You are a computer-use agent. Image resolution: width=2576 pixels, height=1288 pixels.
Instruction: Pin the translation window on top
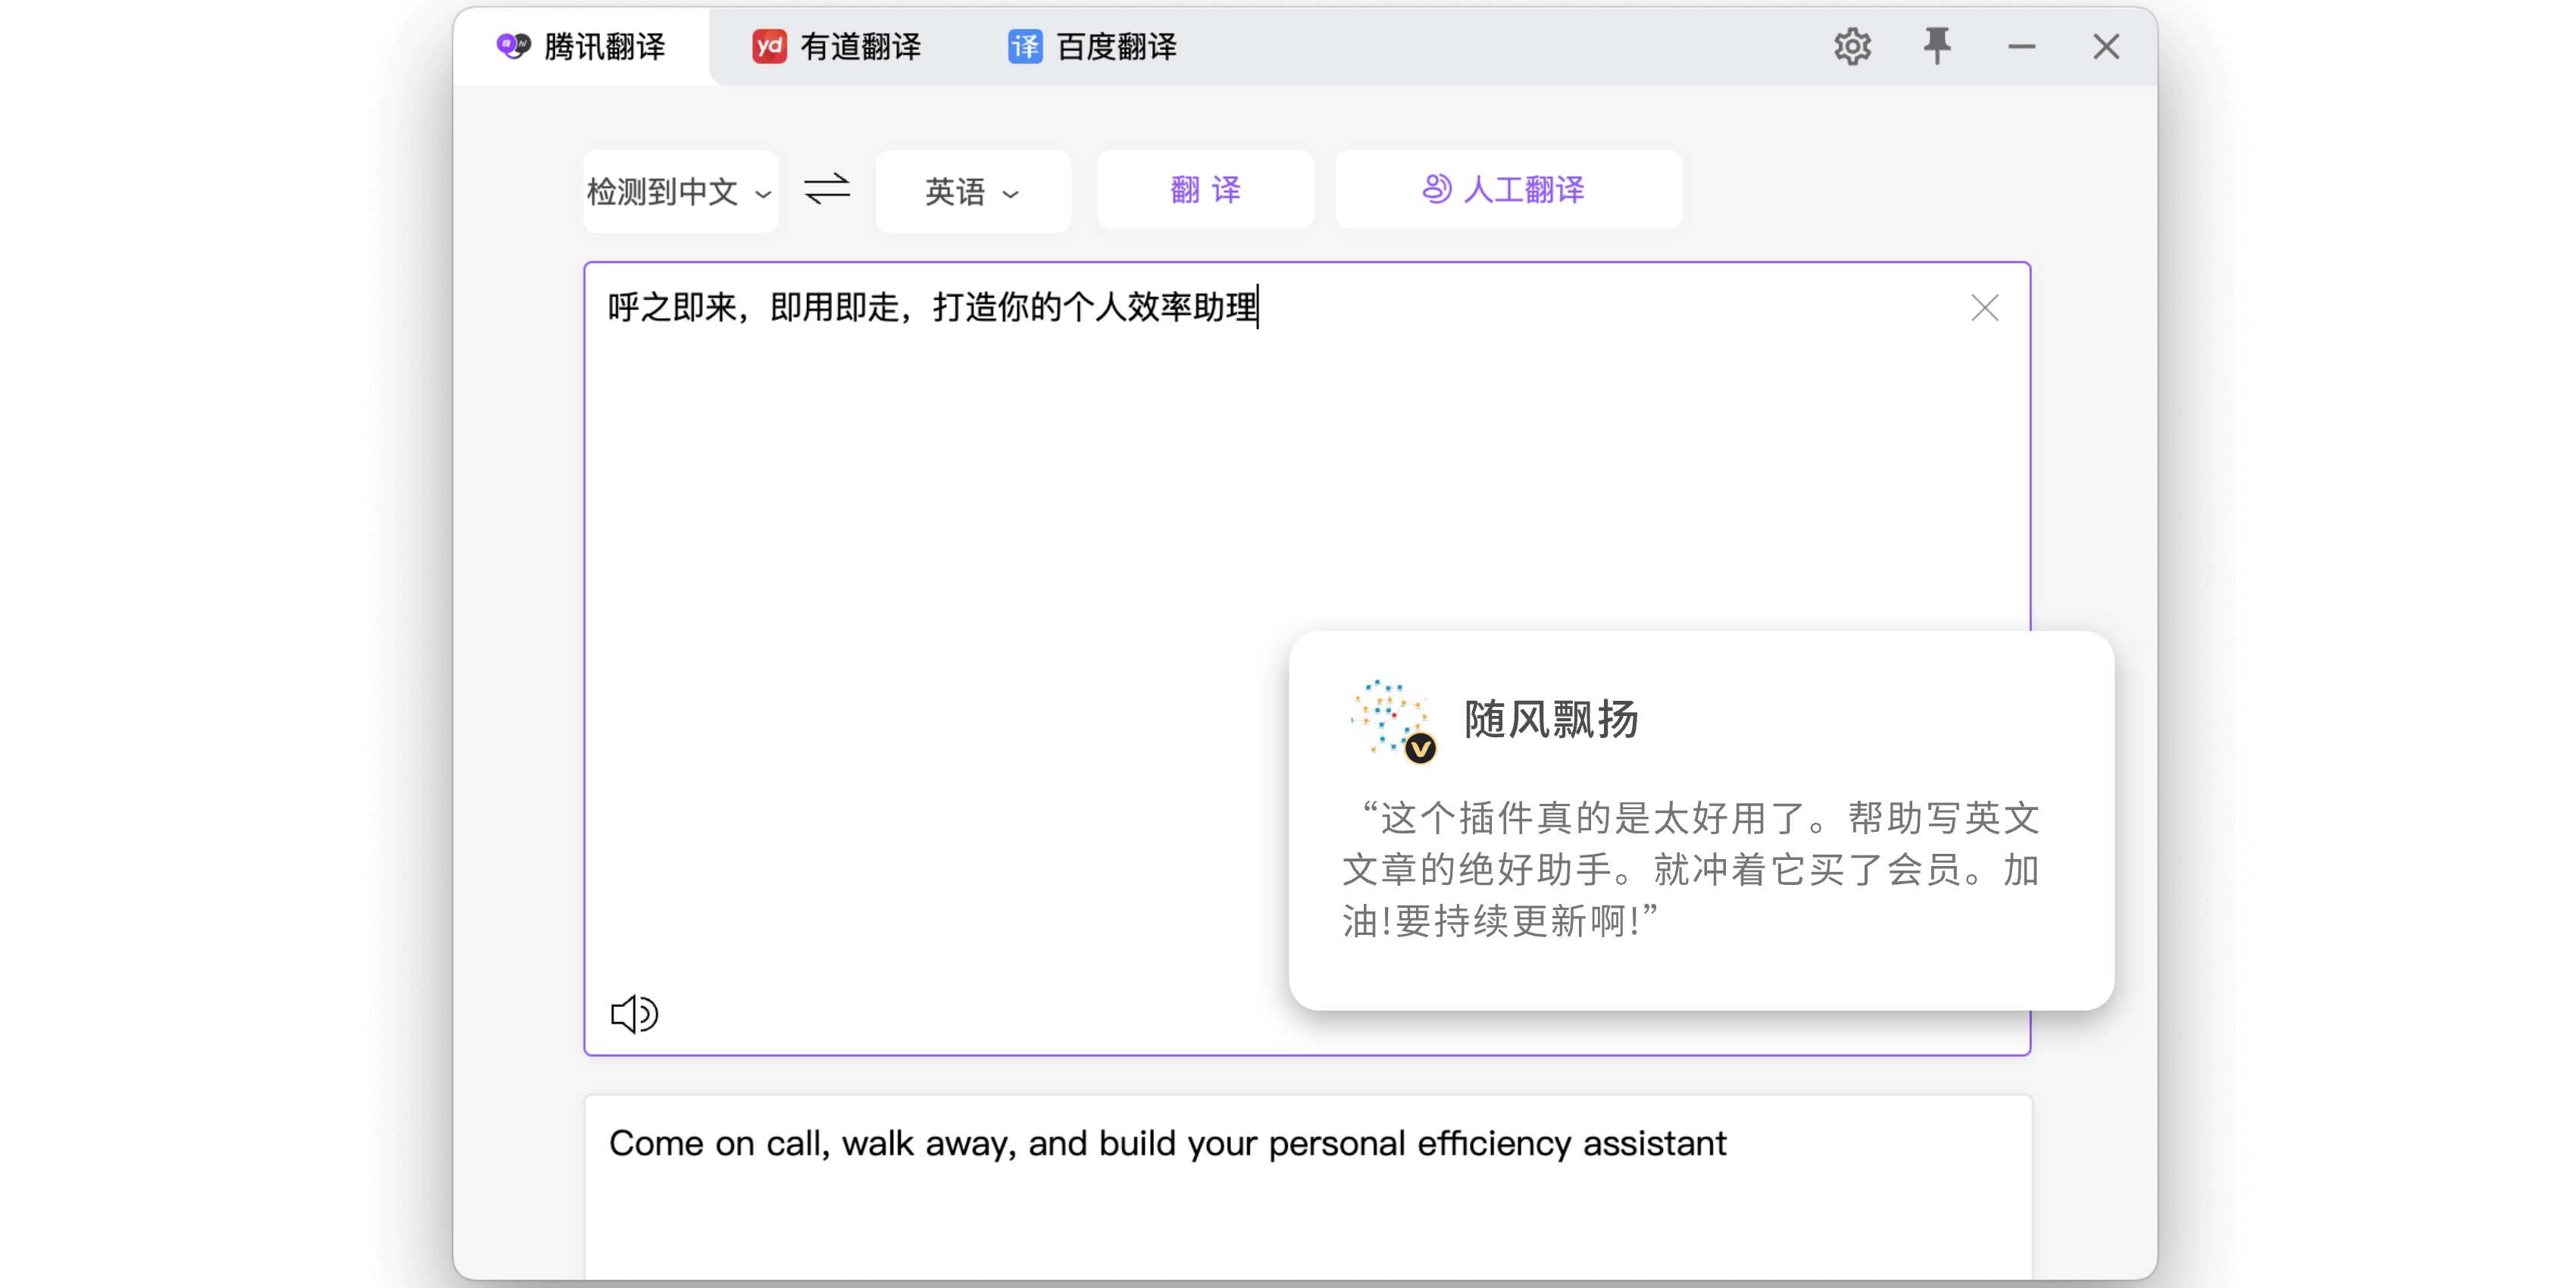1937,46
